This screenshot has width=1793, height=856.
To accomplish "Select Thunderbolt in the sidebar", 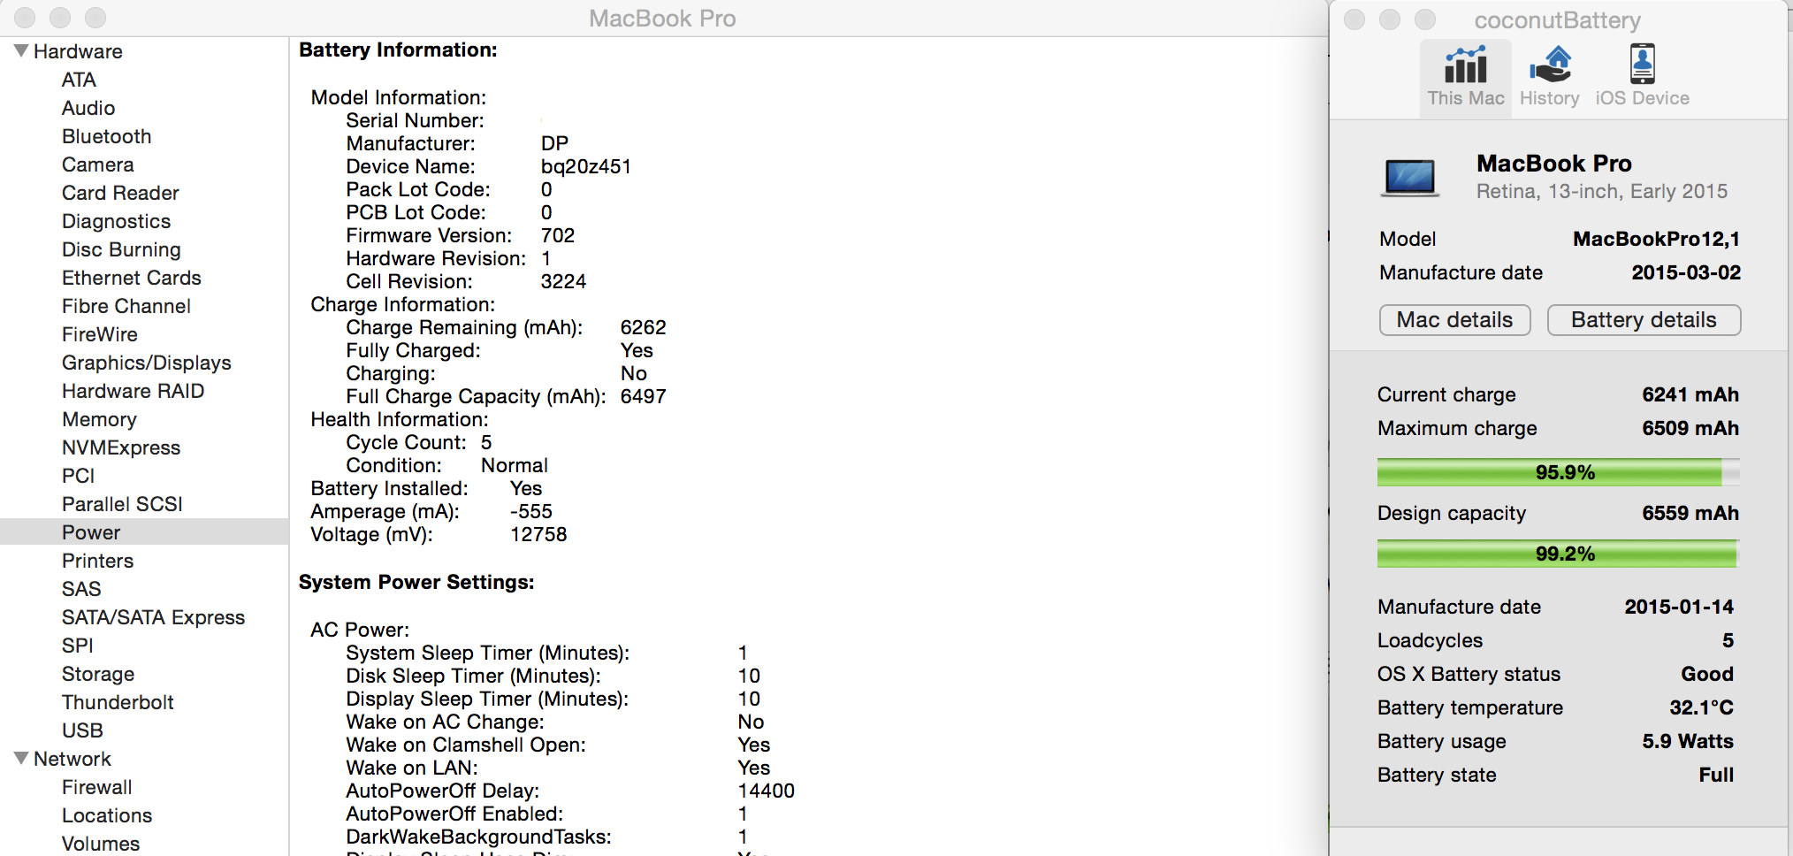I will point(118,702).
